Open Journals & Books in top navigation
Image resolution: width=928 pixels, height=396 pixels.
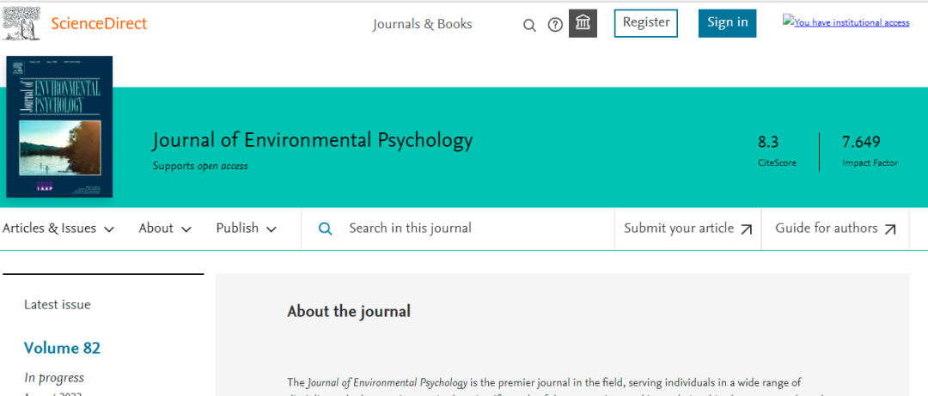coord(422,24)
